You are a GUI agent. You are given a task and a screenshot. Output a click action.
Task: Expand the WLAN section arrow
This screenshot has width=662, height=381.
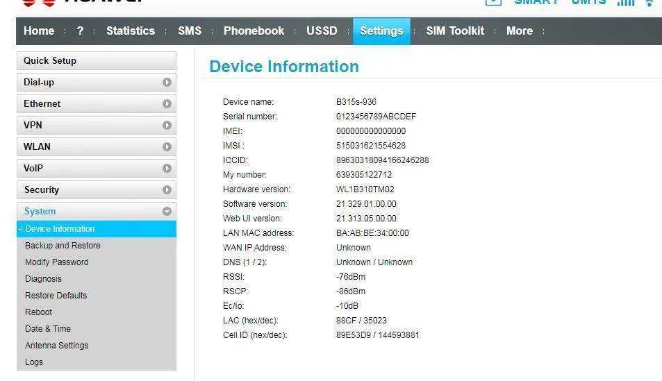pyautogui.click(x=167, y=147)
